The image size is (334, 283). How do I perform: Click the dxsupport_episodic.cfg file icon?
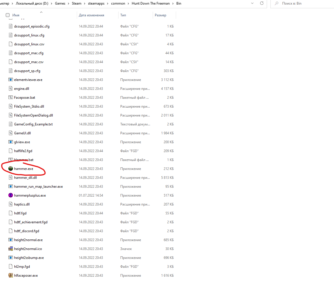tap(11, 26)
